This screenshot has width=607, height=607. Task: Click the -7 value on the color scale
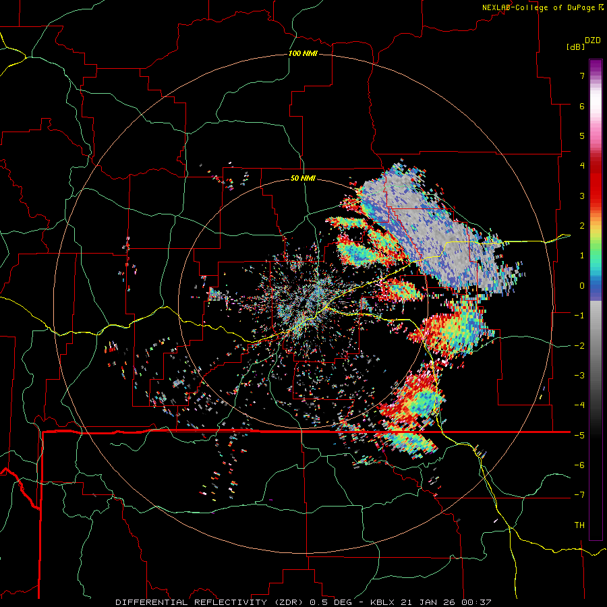579,495
